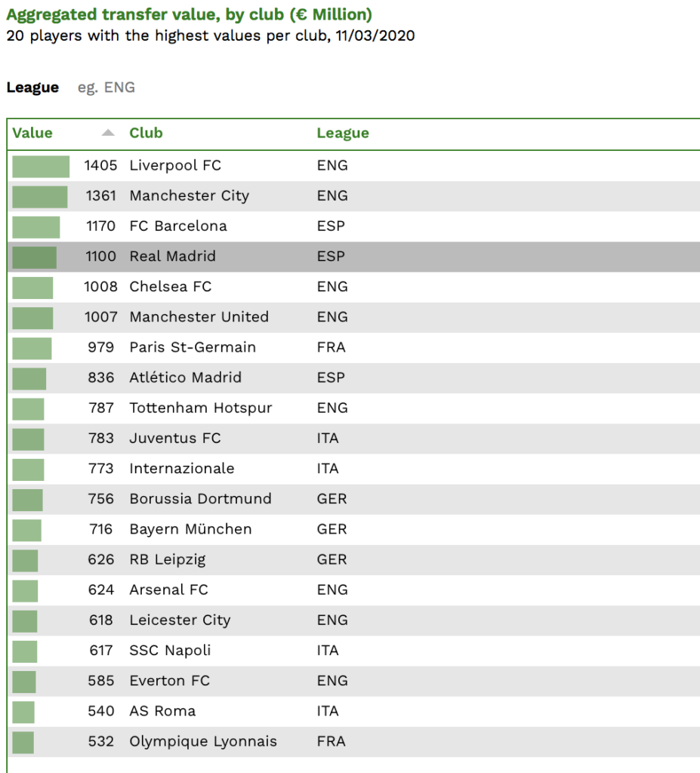Click the Juventus FC entry
The image size is (700, 773).
click(175, 439)
